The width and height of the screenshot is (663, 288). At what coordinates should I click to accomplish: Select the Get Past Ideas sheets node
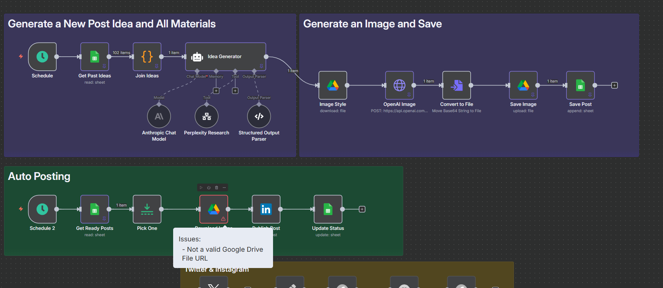(x=95, y=57)
